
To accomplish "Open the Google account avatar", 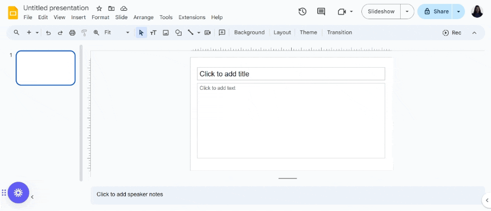I will pyautogui.click(x=477, y=12).
